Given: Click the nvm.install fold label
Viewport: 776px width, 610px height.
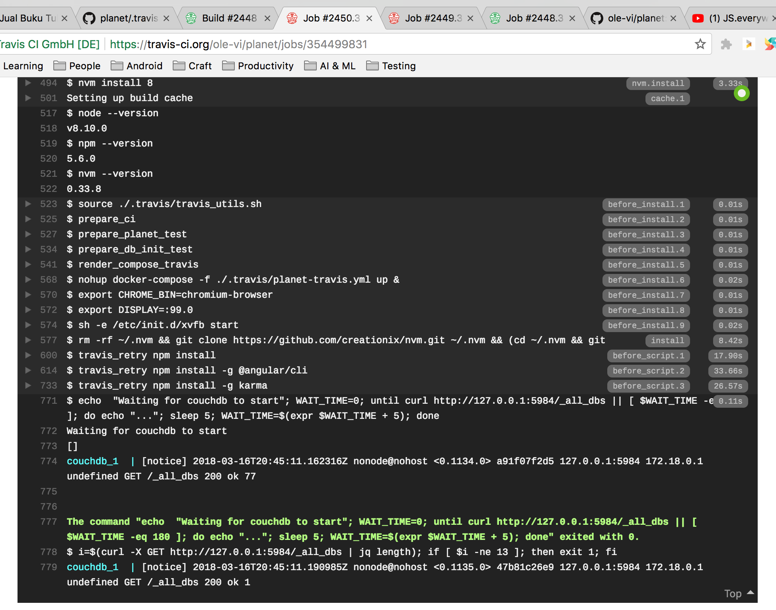Looking at the screenshot, I should click(x=658, y=83).
